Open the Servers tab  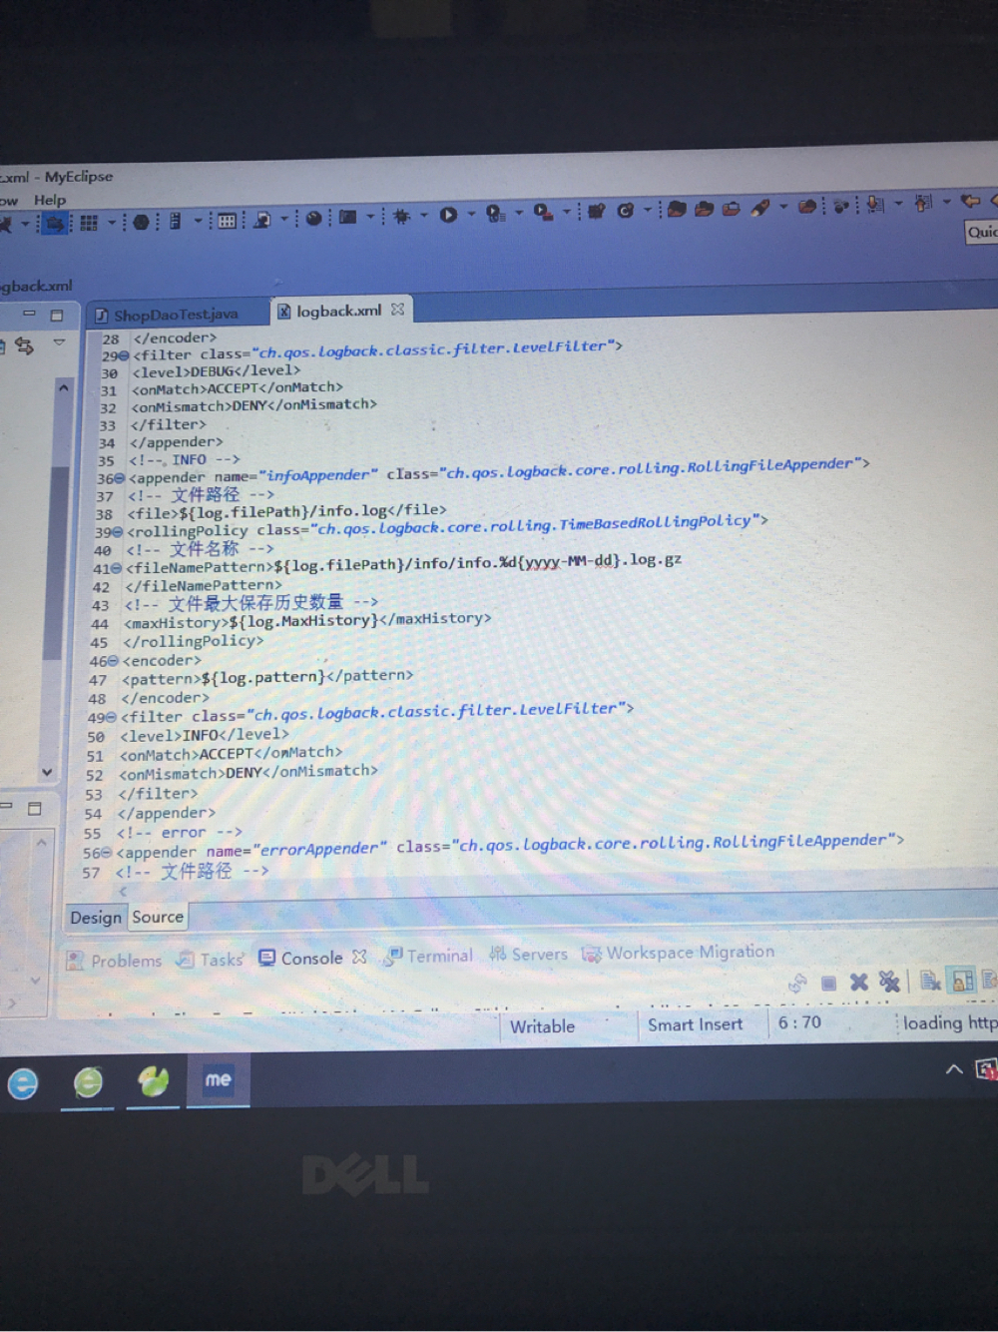pyautogui.click(x=529, y=955)
